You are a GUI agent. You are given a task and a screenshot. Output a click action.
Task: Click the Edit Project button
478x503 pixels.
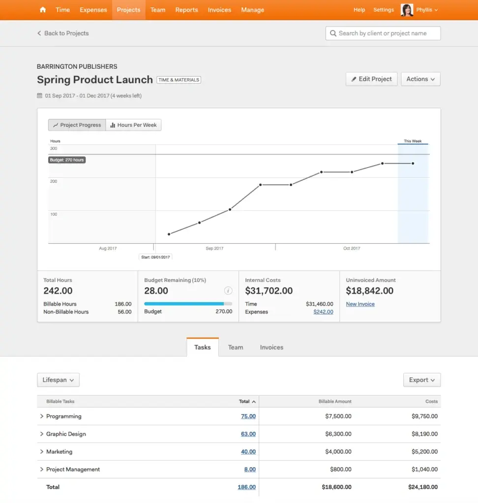tap(371, 79)
